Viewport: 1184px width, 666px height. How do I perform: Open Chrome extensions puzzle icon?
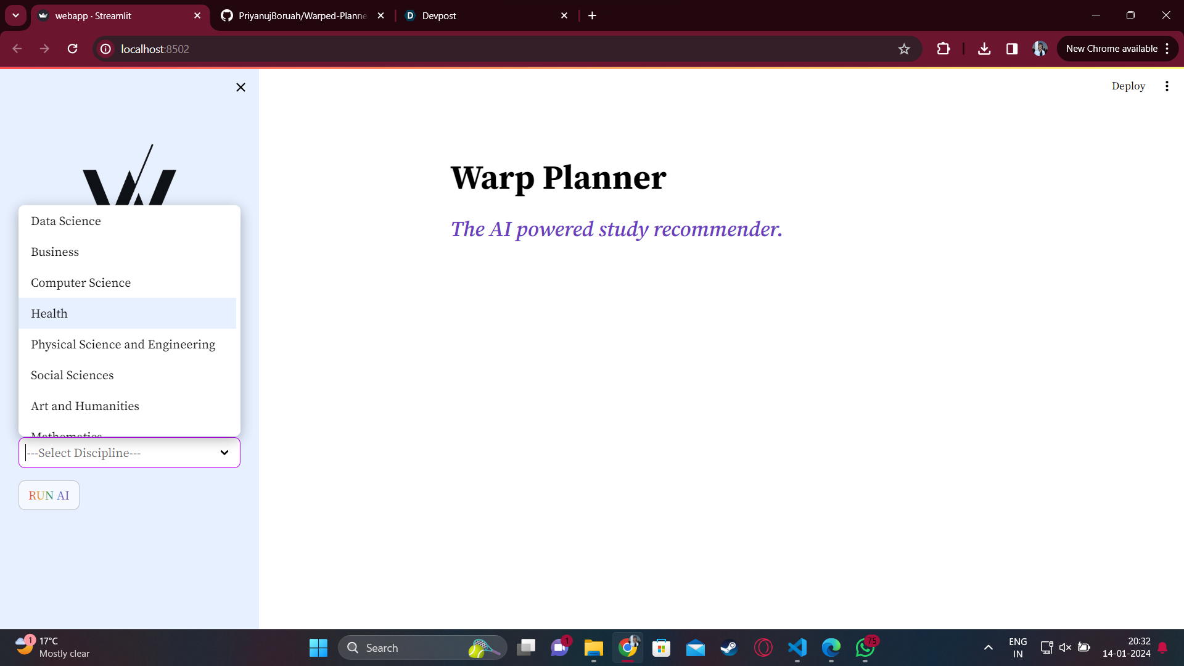(943, 49)
